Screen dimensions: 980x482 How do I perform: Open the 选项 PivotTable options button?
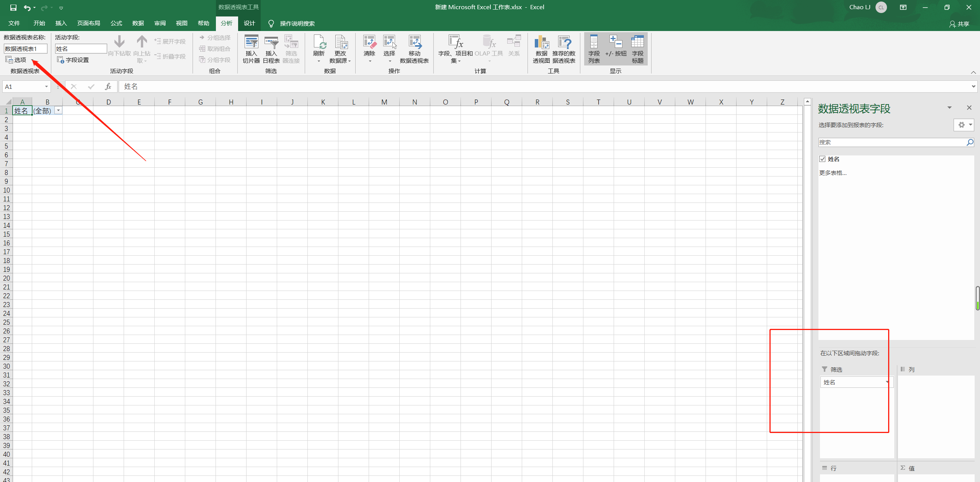coord(16,60)
